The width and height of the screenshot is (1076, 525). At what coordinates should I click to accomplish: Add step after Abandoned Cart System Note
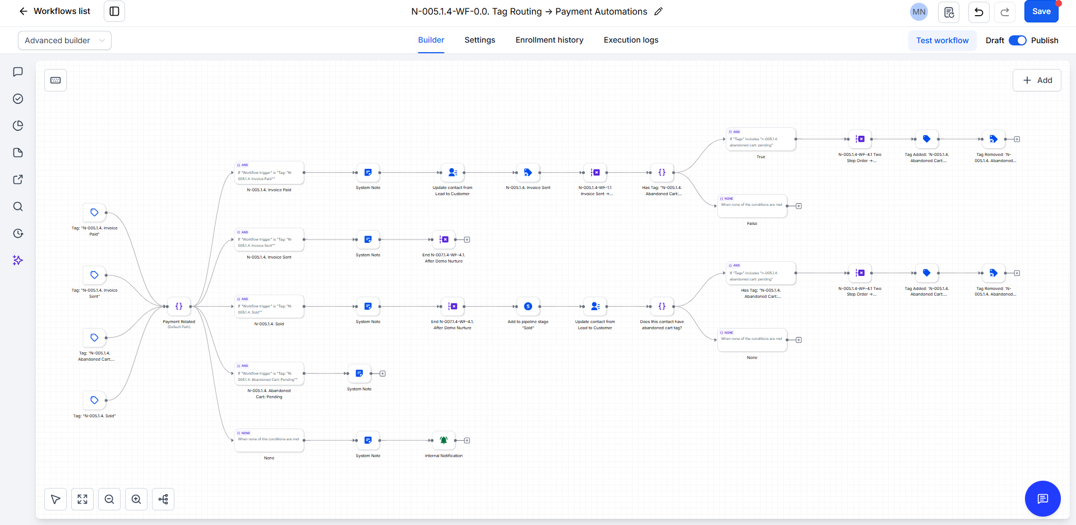pyautogui.click(x=382, y=374)
